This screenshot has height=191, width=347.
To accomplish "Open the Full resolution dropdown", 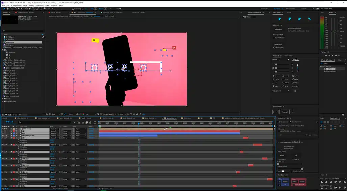I will pos(90,114).
